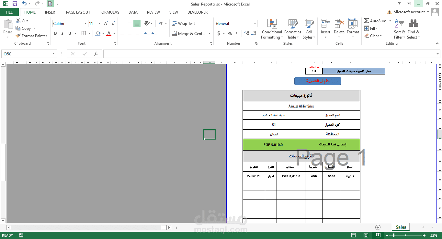
Task: Toggle Middle Align button
Action: click(130, 23)
